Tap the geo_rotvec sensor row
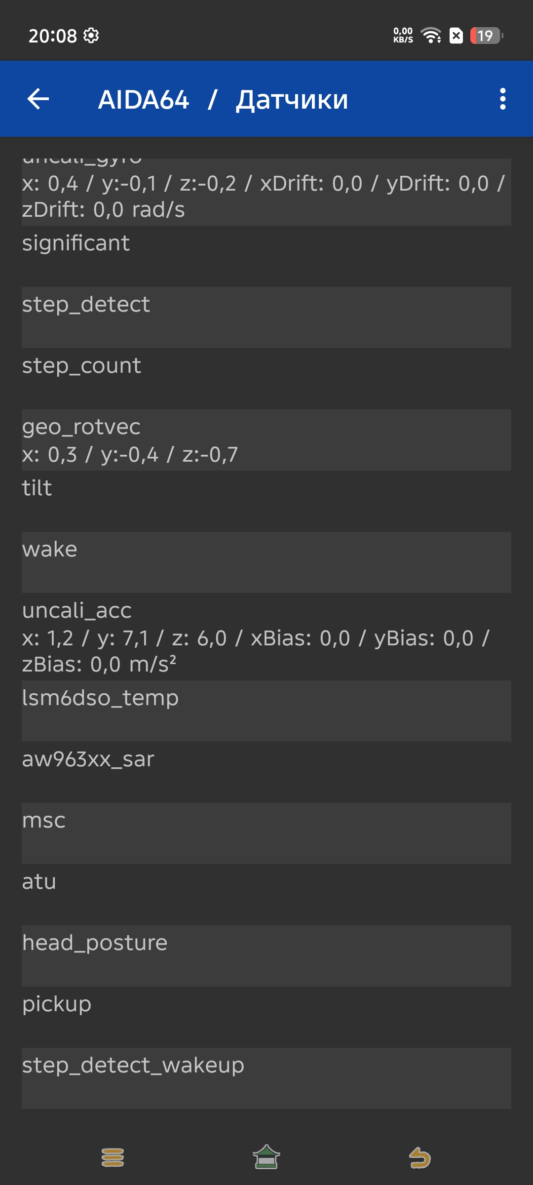The width and height of the screenshot is (533, 1185). [x=266, y=439]
